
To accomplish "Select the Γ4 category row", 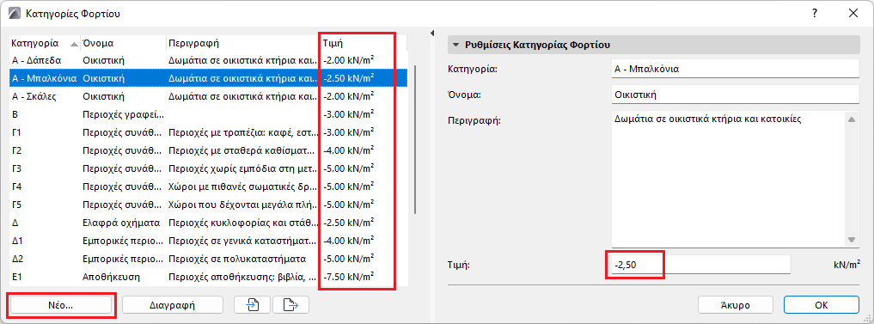I will (209, 186).
